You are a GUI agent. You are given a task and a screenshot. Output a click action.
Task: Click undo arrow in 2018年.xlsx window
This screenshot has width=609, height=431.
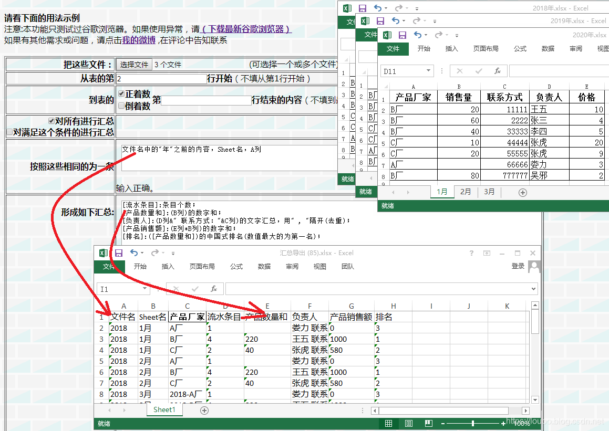point(377,8)
